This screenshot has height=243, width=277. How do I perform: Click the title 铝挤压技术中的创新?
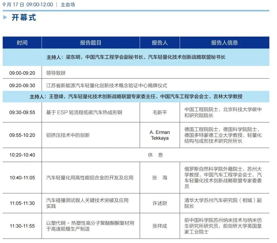pos(68,135)
